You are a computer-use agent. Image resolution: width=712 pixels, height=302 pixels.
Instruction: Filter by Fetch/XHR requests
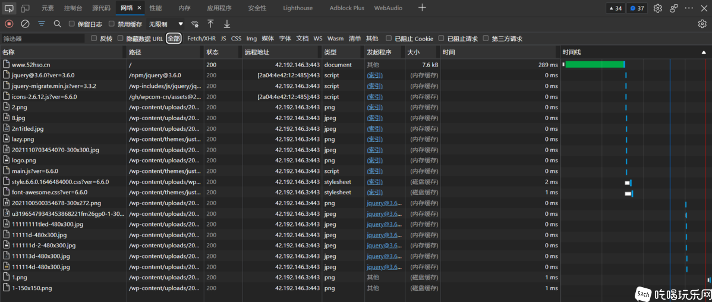tap(201, 39)
